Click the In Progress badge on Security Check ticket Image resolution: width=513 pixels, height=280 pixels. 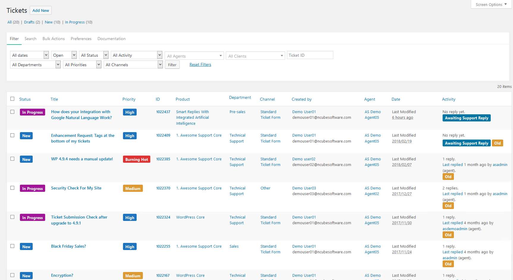tap(32, 189)
